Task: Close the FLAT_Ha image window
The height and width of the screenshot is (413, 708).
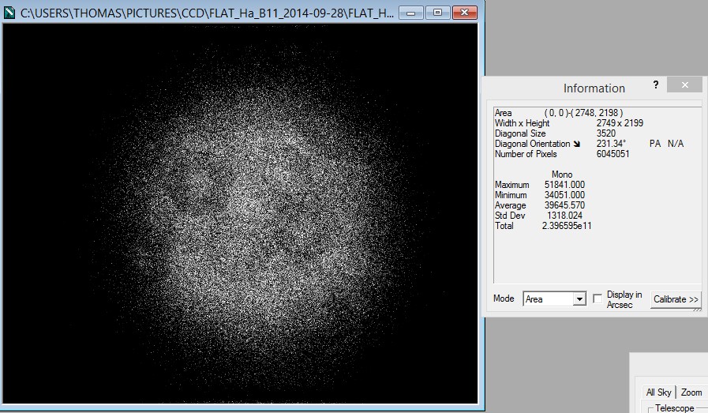Action: [x=465, y=13]
